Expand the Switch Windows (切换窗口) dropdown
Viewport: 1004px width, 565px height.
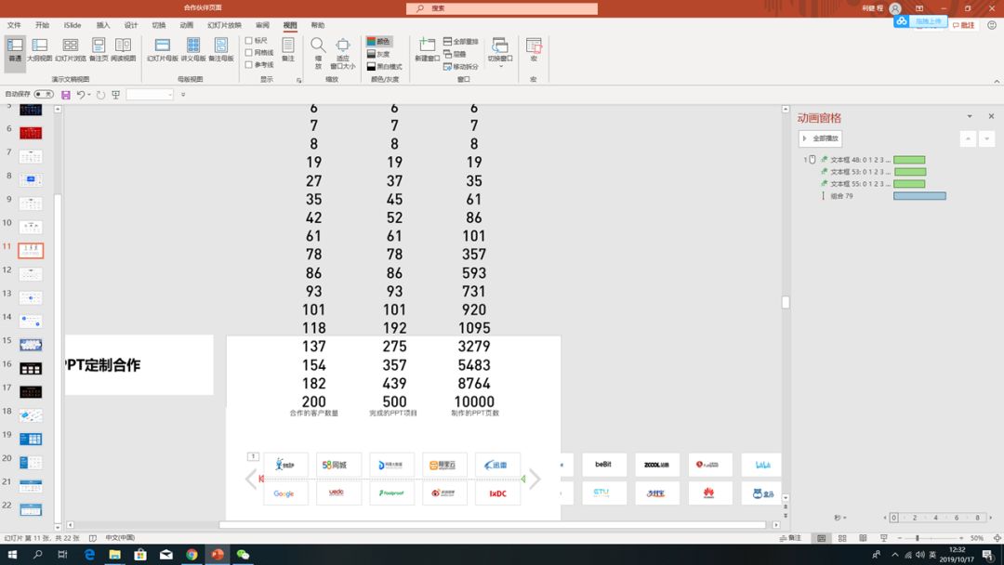[500, 66]
